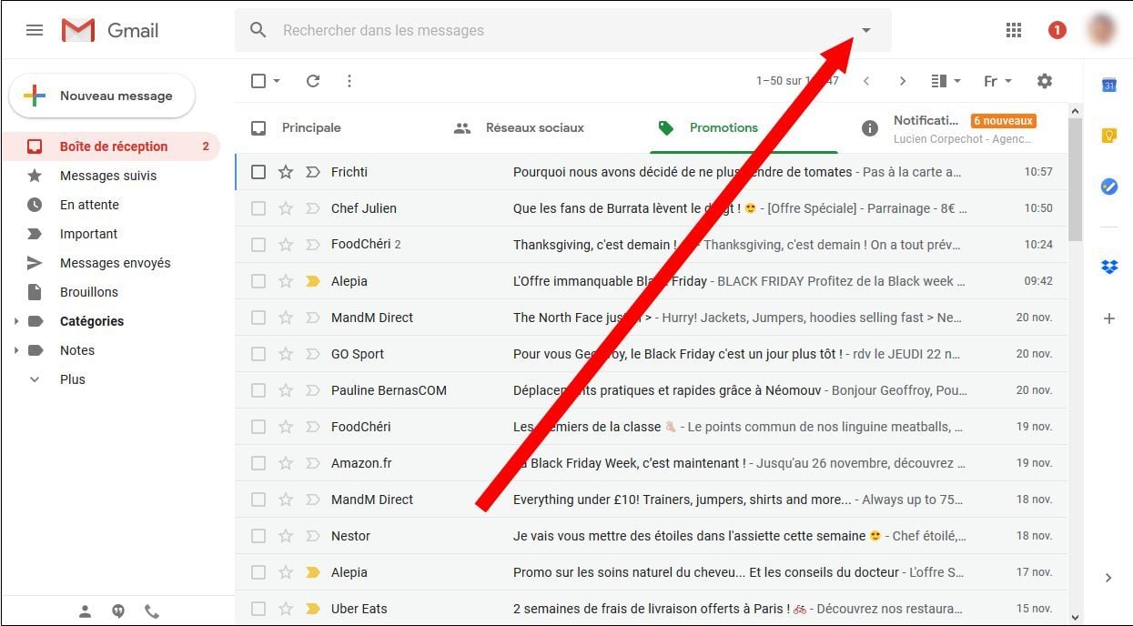Star the Frichti message

286,172
